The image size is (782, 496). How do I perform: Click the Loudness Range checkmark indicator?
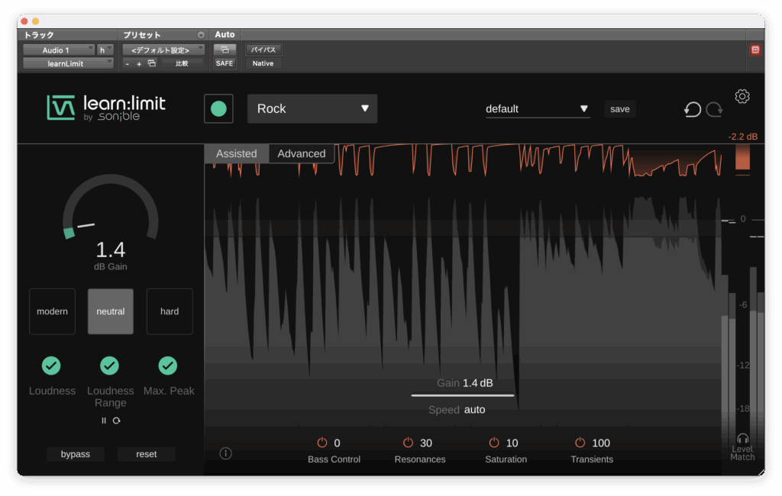(x=110, y=366)
